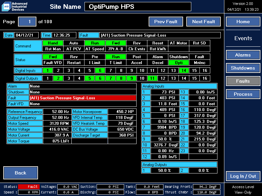Image resolution: width=262 pixels, height=196 pixels.
Task: Toggle the Run command indicator
Action: click(95, 43)
